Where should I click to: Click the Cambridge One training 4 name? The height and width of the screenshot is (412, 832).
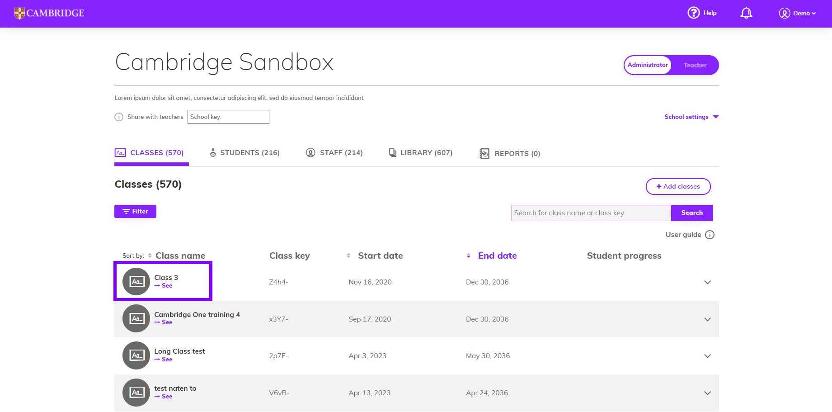pyautogui.click(x=197, y=315)
